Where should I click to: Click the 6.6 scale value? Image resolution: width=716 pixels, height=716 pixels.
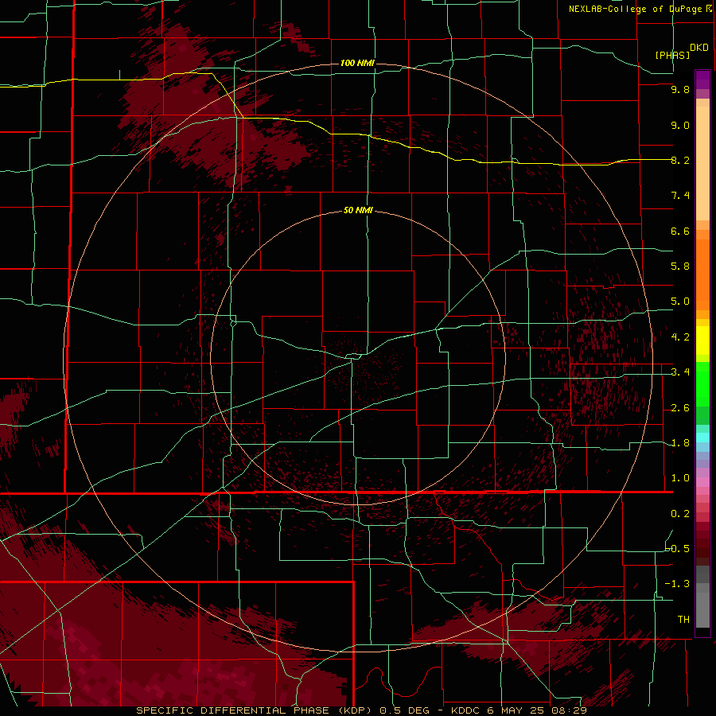(x=680, y=231)
